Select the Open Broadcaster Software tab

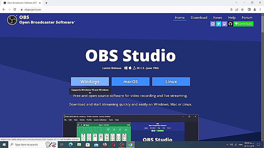pyautogui.click(x=22, y=3)
